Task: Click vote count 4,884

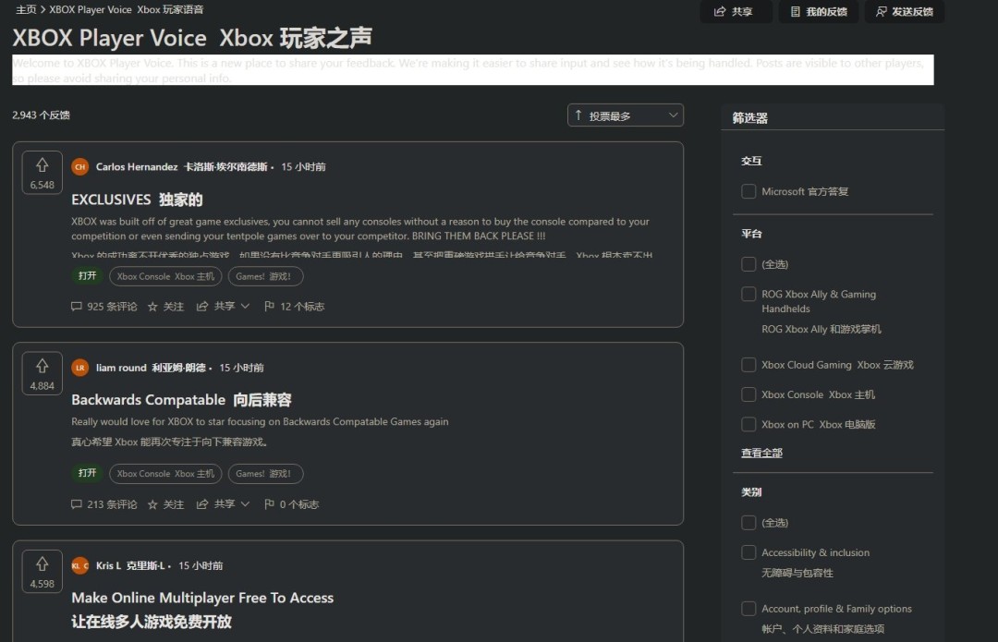Action: (x=42, y=386)
